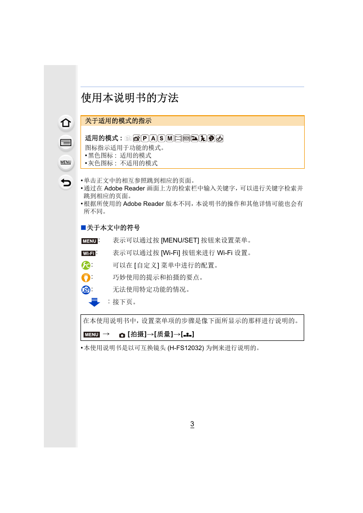
Task: Click the line 图标指示适用于功能的模式。
Action: click(x=124, y=148)
